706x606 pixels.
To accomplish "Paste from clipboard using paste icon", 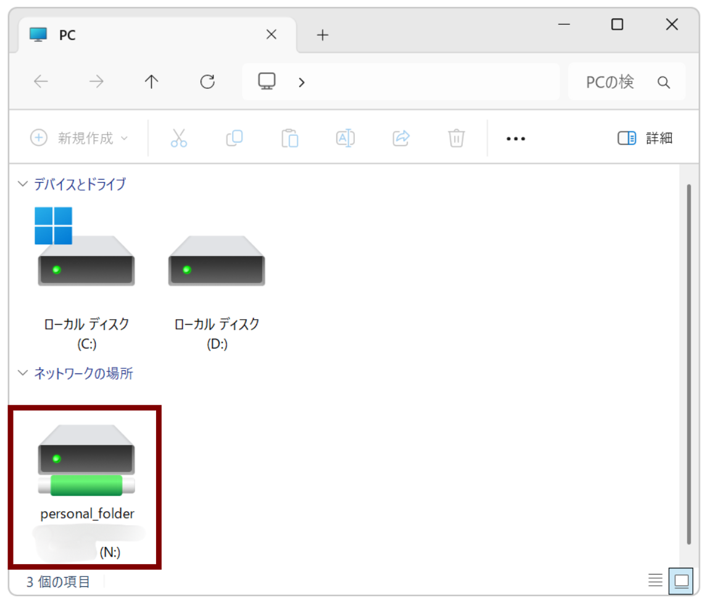I will point(290,138).
